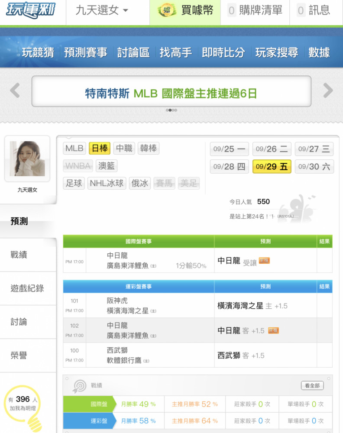343x433 pixels.
Task: Select the WNBA league filter
Action: (x=78, y=166)
